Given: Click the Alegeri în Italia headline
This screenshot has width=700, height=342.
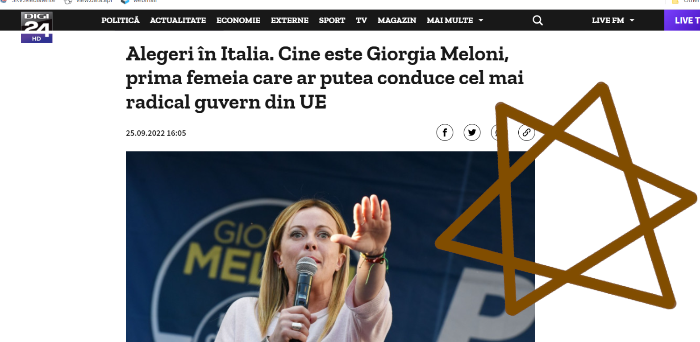Looking at the screenshot, I should click(325, 78).
